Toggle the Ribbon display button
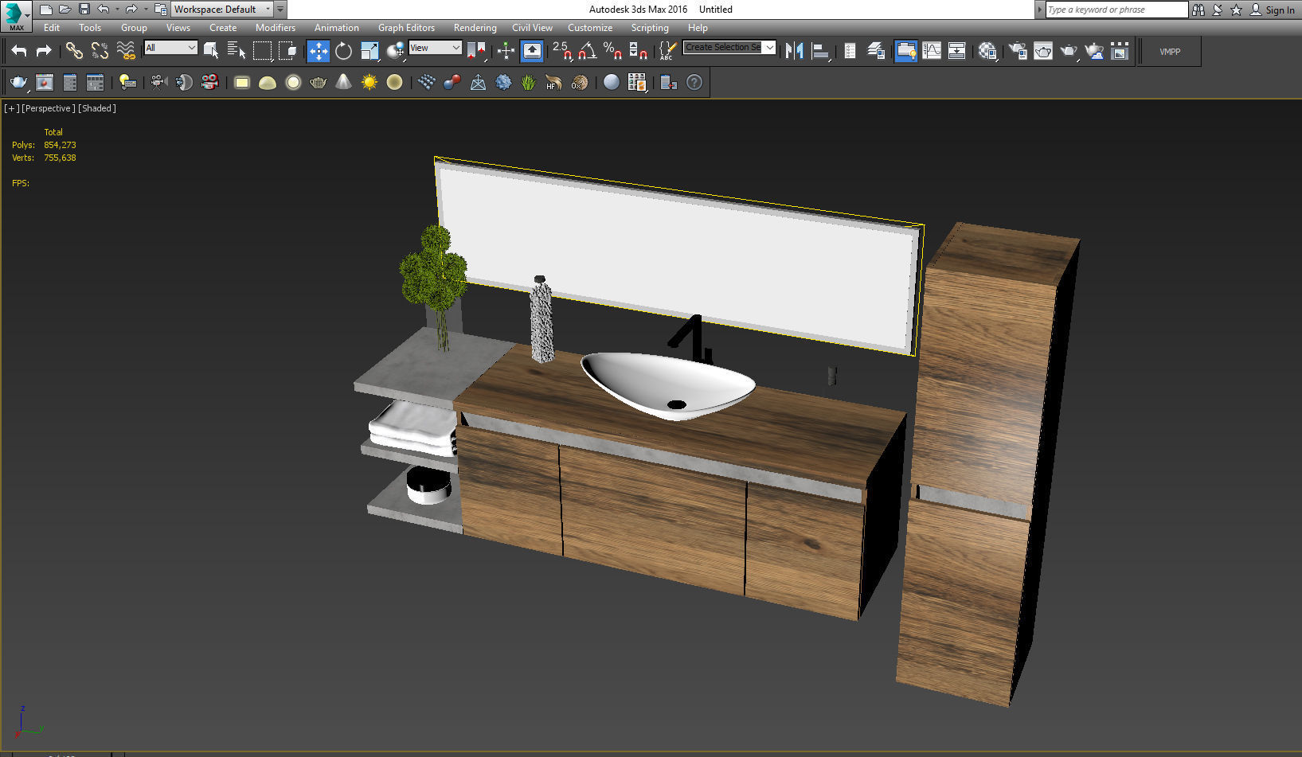Viewport: 1302px width, 757px height. [x=905, y=51]
